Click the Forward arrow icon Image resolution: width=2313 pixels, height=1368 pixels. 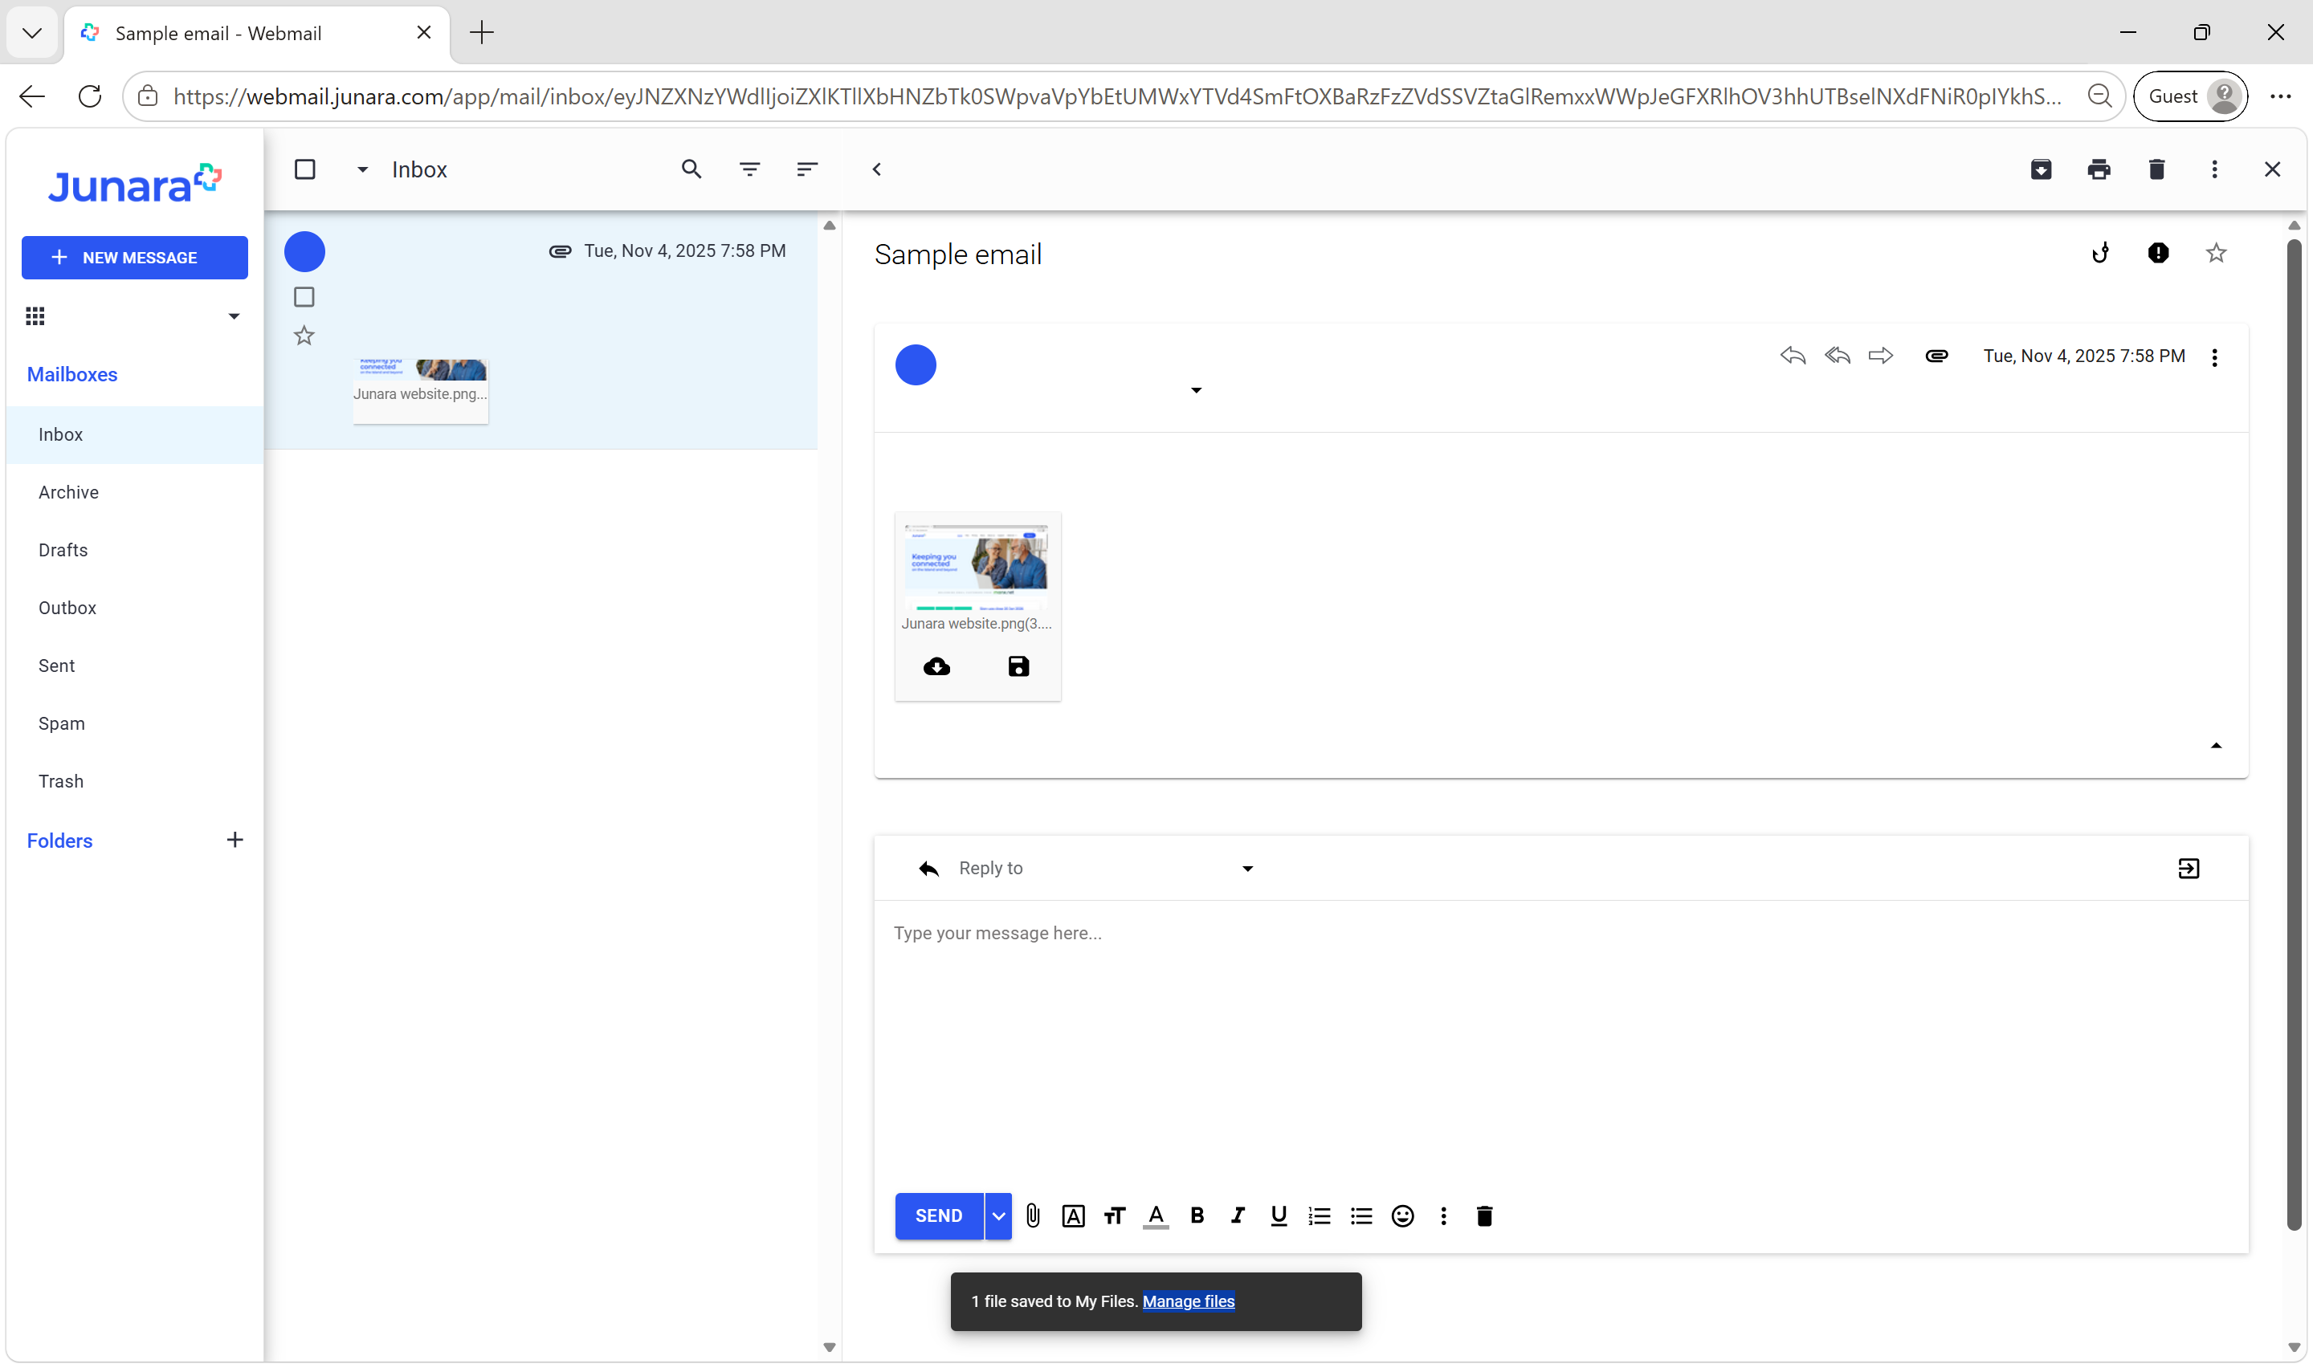1881,356
